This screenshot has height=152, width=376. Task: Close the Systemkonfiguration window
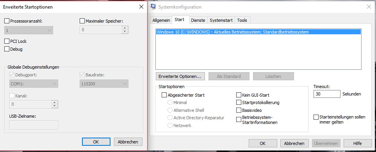pyautogui.click(x=369, y=7)
